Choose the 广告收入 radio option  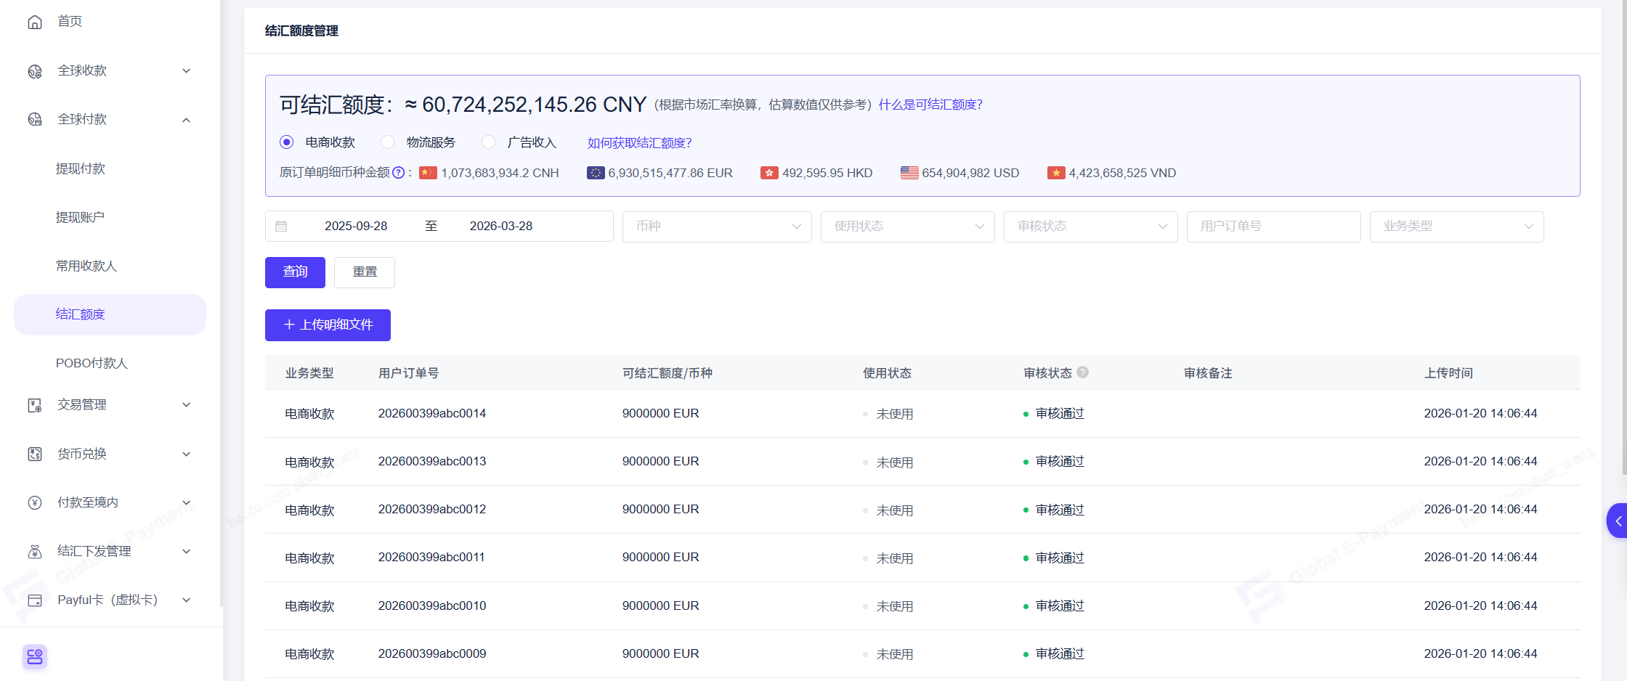[x=489, y=142]
